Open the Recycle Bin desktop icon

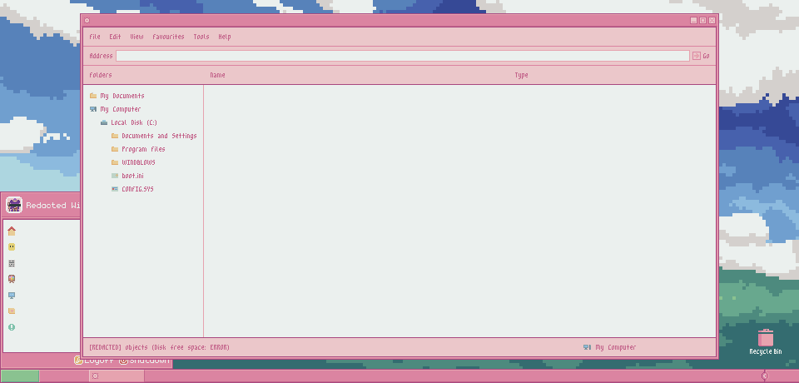[x=766, y=341]
